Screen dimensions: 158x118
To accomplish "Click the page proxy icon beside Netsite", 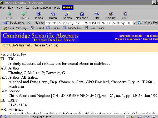I will pyautogui.click(x=29, y=23).
